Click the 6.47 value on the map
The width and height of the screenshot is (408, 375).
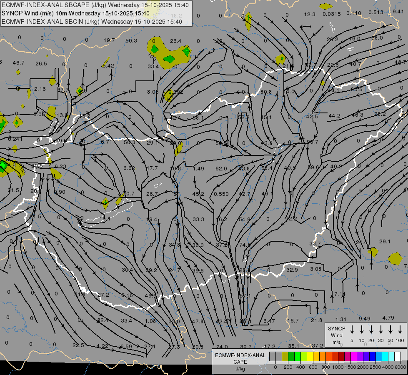pos(269,321)
